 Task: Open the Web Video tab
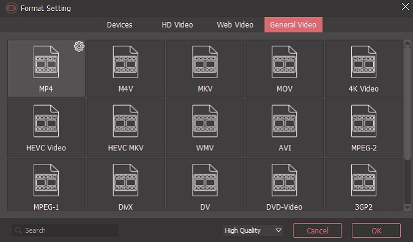(235, 24)
